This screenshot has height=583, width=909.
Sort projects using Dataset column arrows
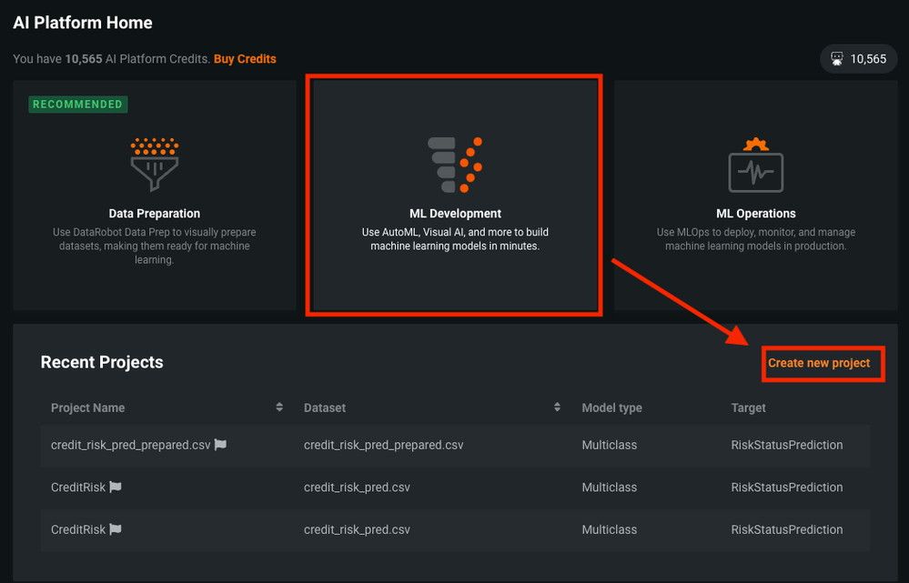pyautogui.click(x=557, y=407)
